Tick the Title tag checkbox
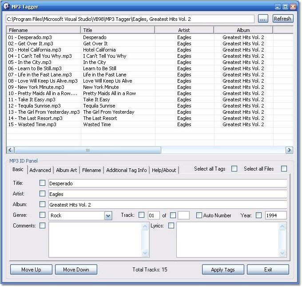 pyautogui.click(x=42, y=183)
